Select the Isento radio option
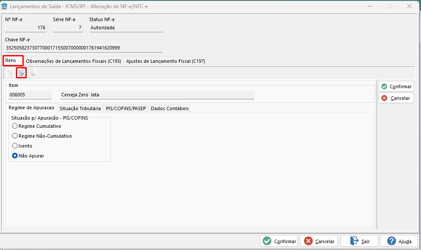Image resolution: width=421 pixels, height=250 pixels. tap(22, 146)
